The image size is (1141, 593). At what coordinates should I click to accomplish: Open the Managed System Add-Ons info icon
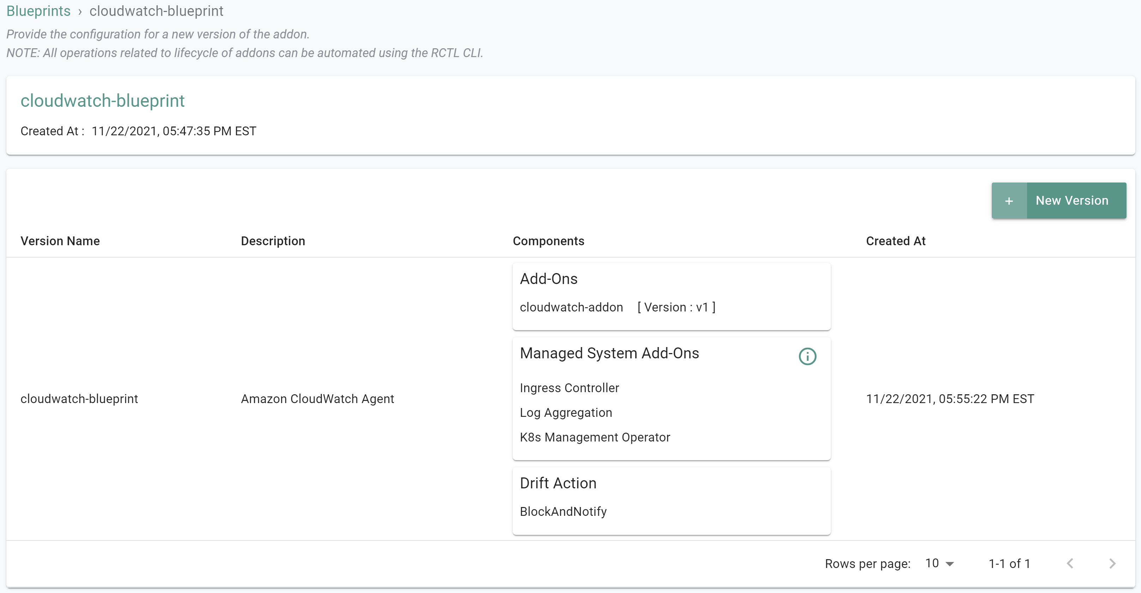coord(807,356)
